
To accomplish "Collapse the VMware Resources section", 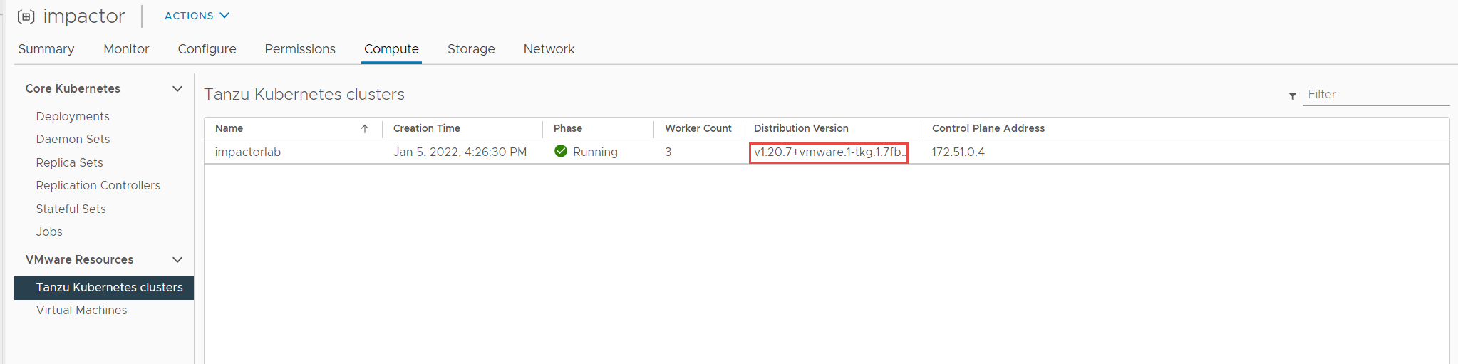I will pyautogui.click(x=177, y=260).
